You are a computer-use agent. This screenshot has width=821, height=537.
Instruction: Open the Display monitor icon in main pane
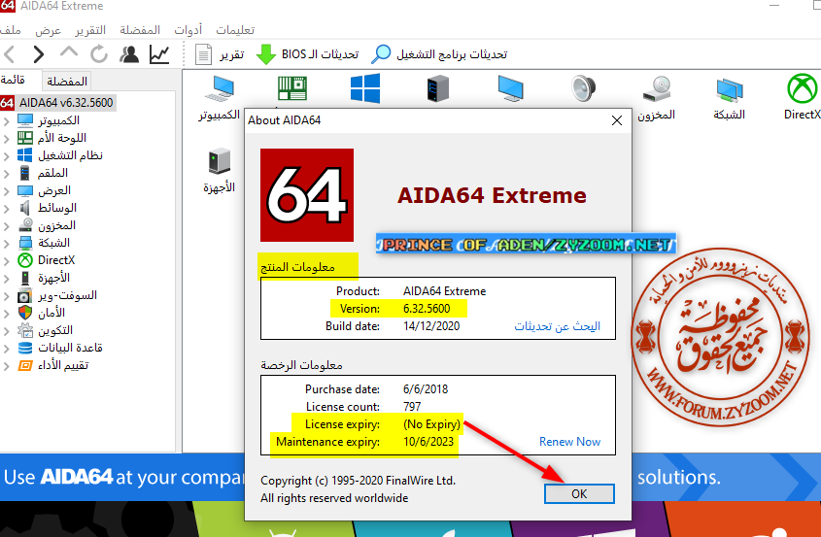coord(510,88)
